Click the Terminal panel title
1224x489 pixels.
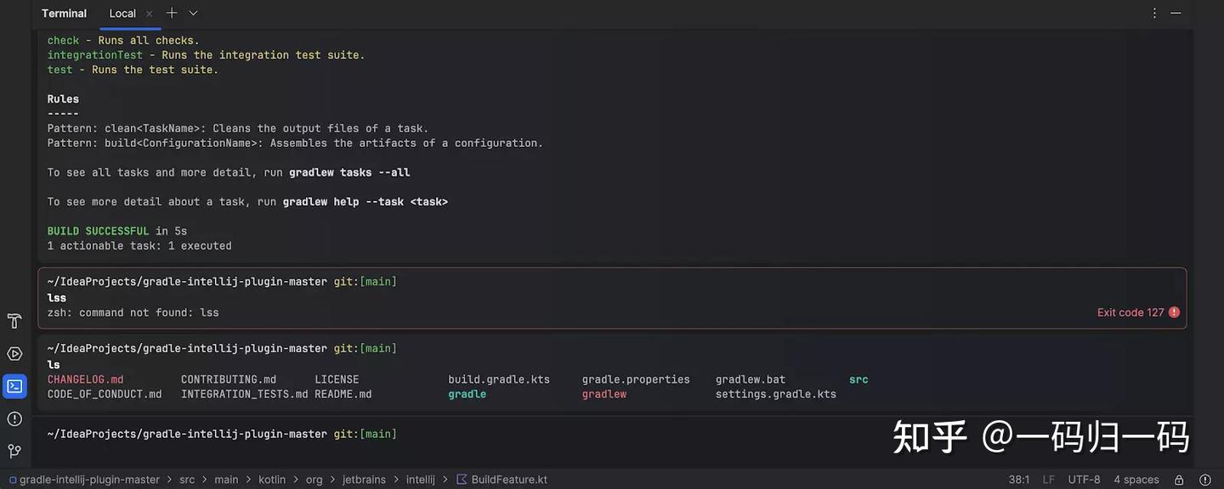(64, 12)
